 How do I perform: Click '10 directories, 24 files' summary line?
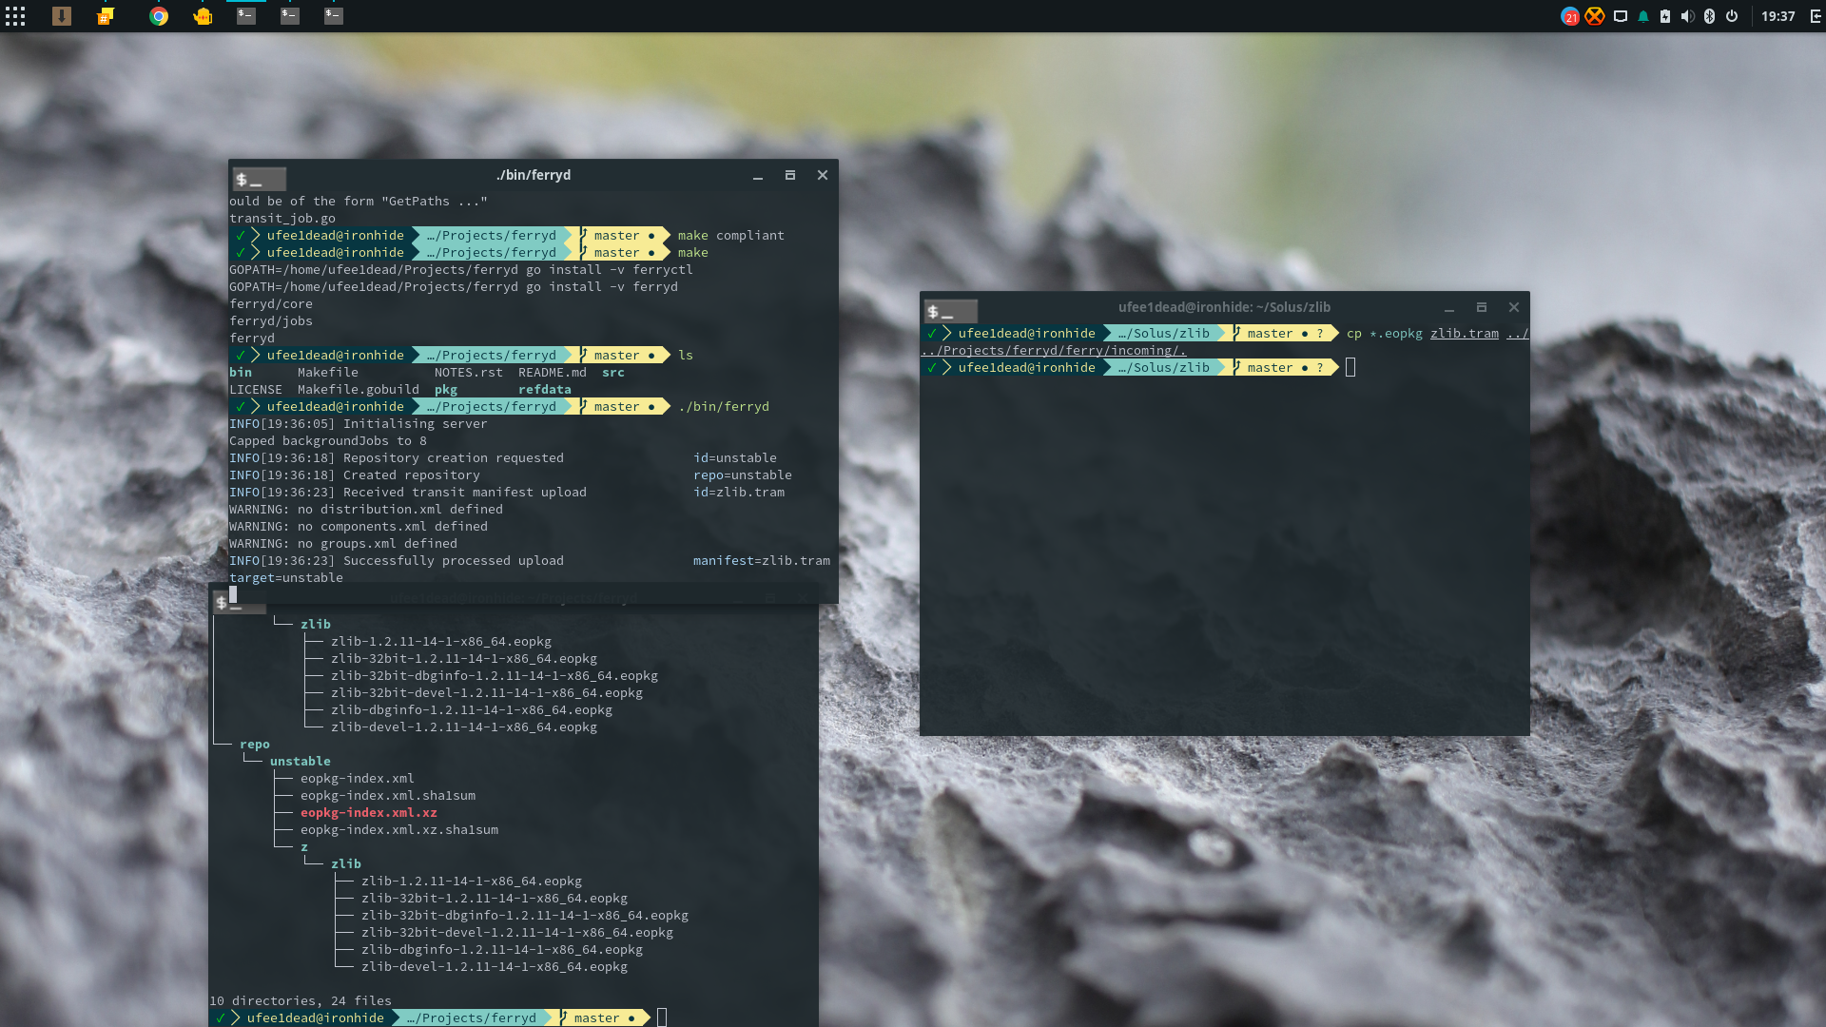tap(301, 1001)
